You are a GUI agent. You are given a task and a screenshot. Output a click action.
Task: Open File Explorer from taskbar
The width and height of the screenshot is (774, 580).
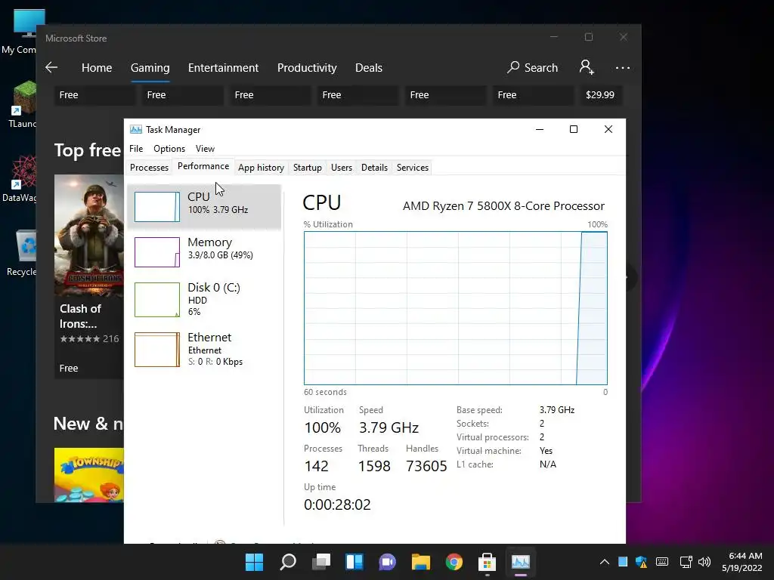pos(421,562)
